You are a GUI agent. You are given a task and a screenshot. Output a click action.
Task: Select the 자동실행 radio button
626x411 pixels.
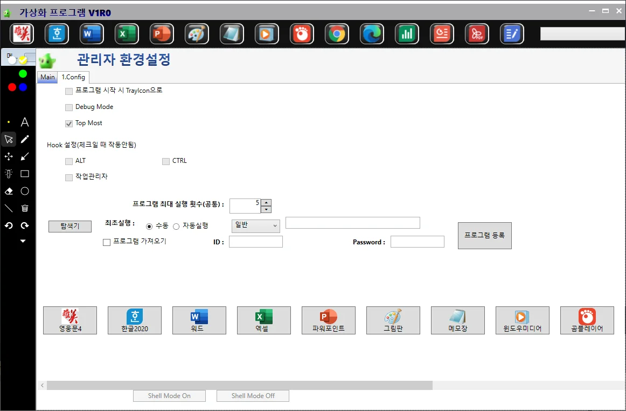tap(176, 227)
